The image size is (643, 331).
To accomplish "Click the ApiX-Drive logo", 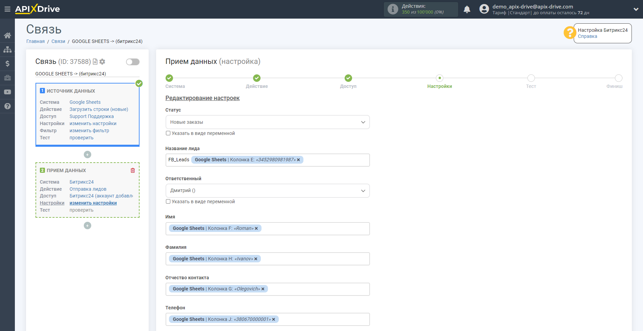I will [x=38, y=9].
